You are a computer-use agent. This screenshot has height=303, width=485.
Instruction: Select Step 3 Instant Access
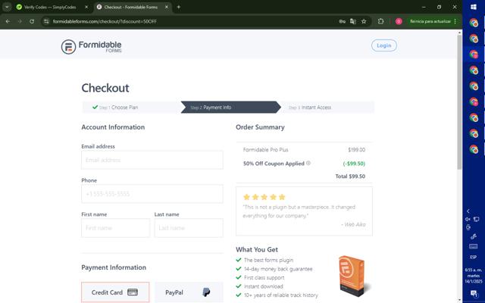(327, 108)
